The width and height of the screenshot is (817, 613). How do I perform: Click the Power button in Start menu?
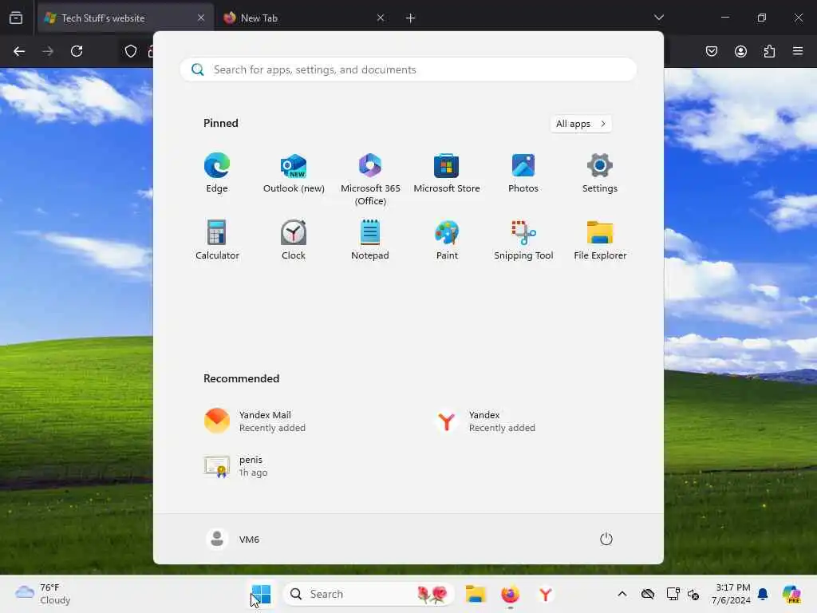tap(606, 539)
